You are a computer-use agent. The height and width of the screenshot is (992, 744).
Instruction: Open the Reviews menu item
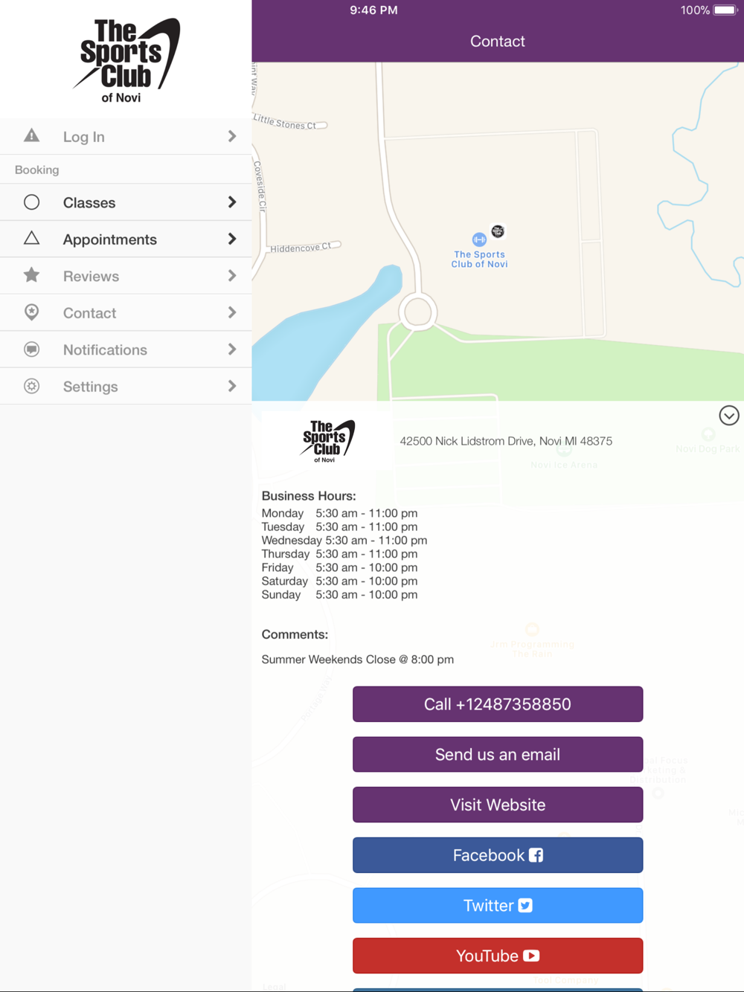[126, 276]
